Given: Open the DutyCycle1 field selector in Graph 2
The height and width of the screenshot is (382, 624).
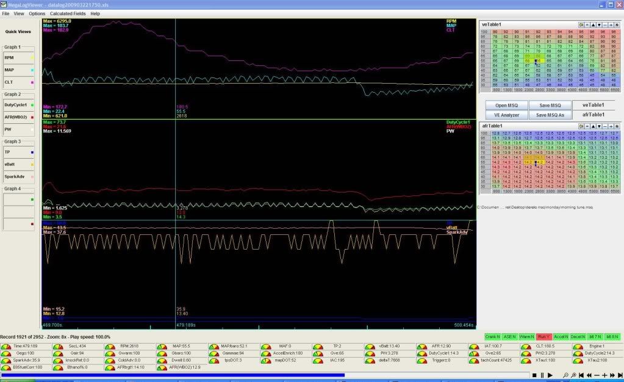Looking at the screenshot, I should click(x=18, y=105).
